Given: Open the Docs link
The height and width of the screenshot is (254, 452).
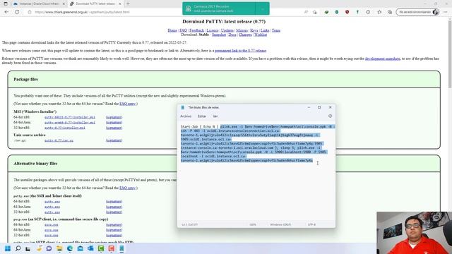Looking at the screenshot, I should [232, 35].
